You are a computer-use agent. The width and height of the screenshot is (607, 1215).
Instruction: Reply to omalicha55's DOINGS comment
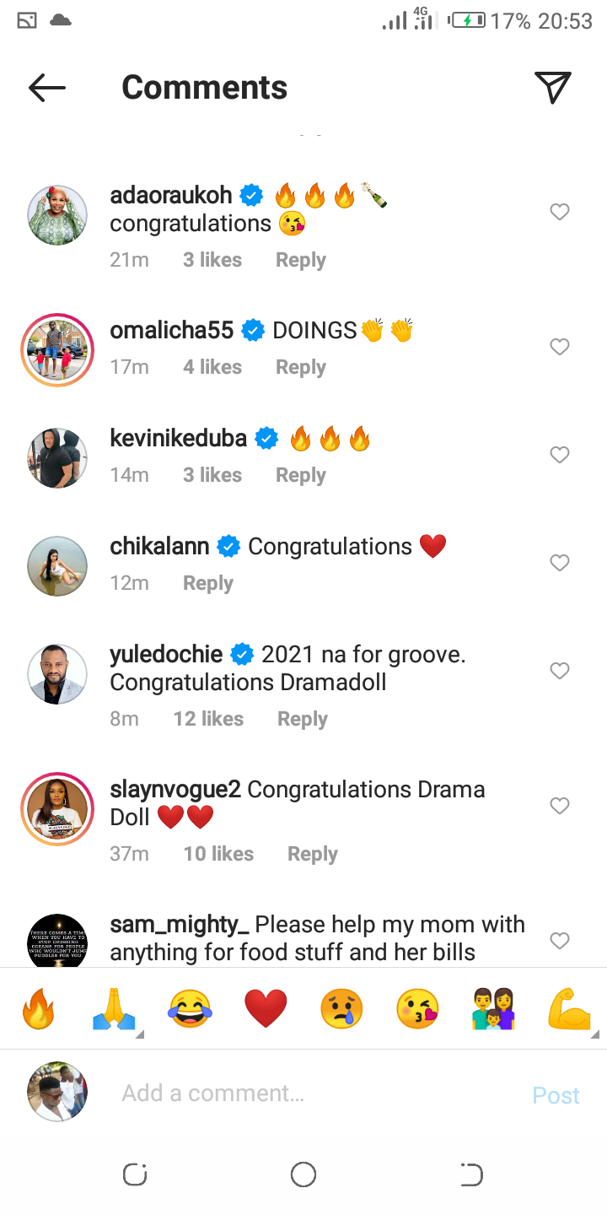(301, 368)
